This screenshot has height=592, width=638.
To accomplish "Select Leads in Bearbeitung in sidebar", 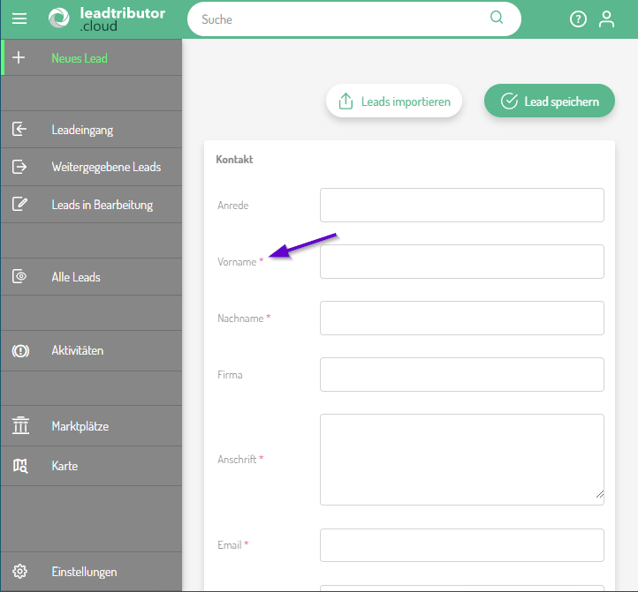I will [102, 205].
